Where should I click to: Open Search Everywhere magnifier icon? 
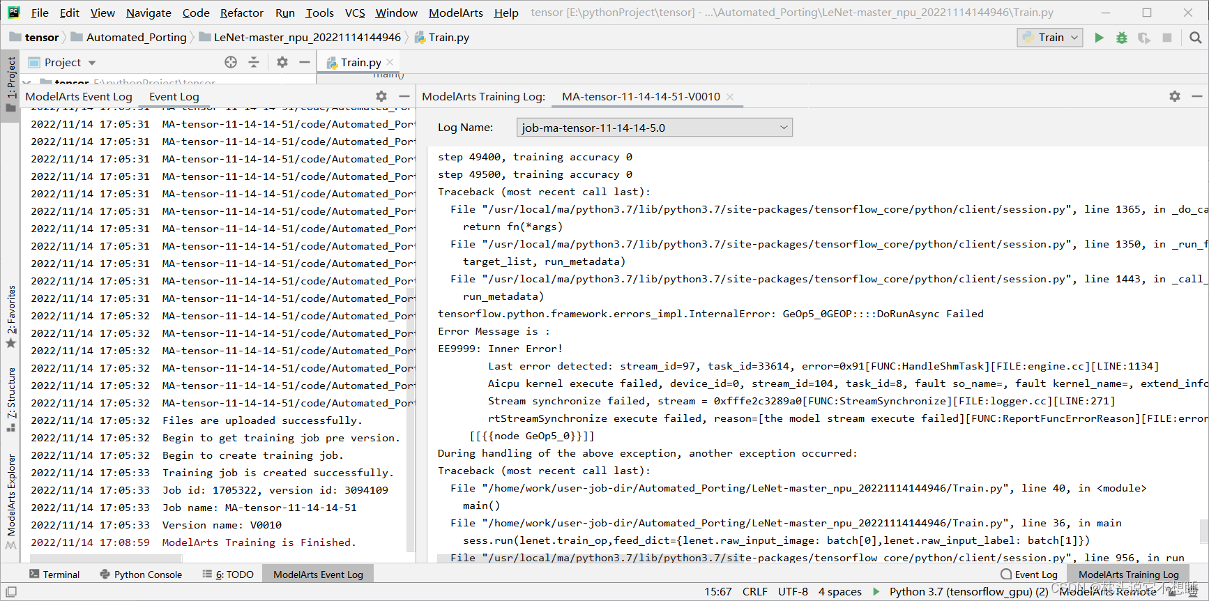pos(1196,38)
